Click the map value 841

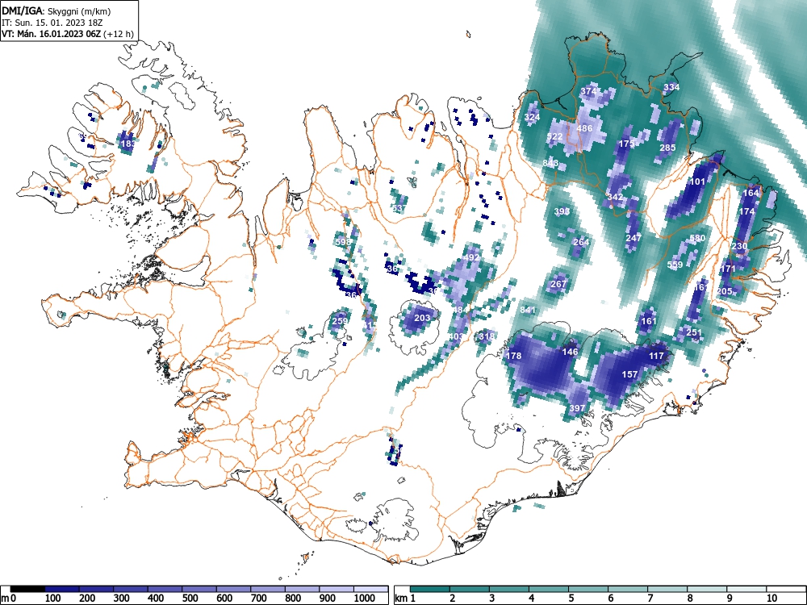tap(528, 310)
